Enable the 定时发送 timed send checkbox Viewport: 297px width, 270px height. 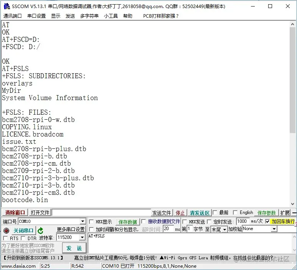click(209, 222)
